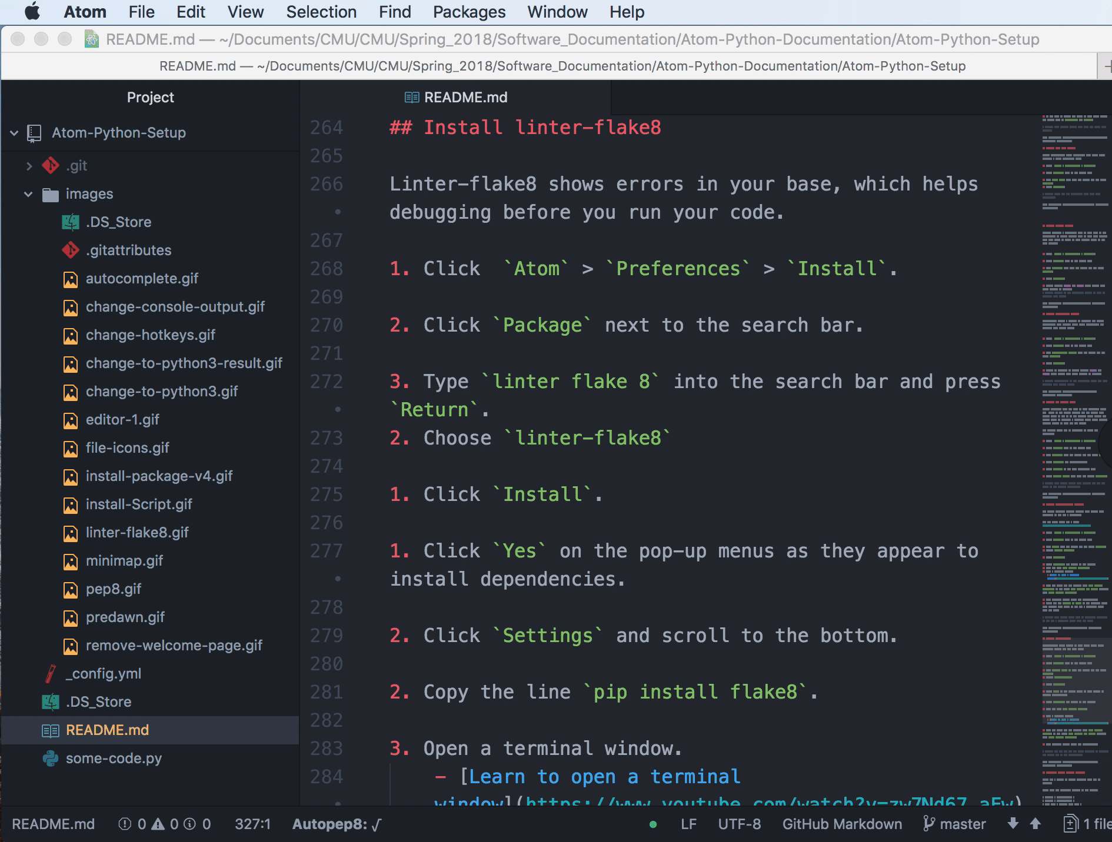Open the View menu
The width and height of the screenshot is (1112, 842).
tap(246, 12)
